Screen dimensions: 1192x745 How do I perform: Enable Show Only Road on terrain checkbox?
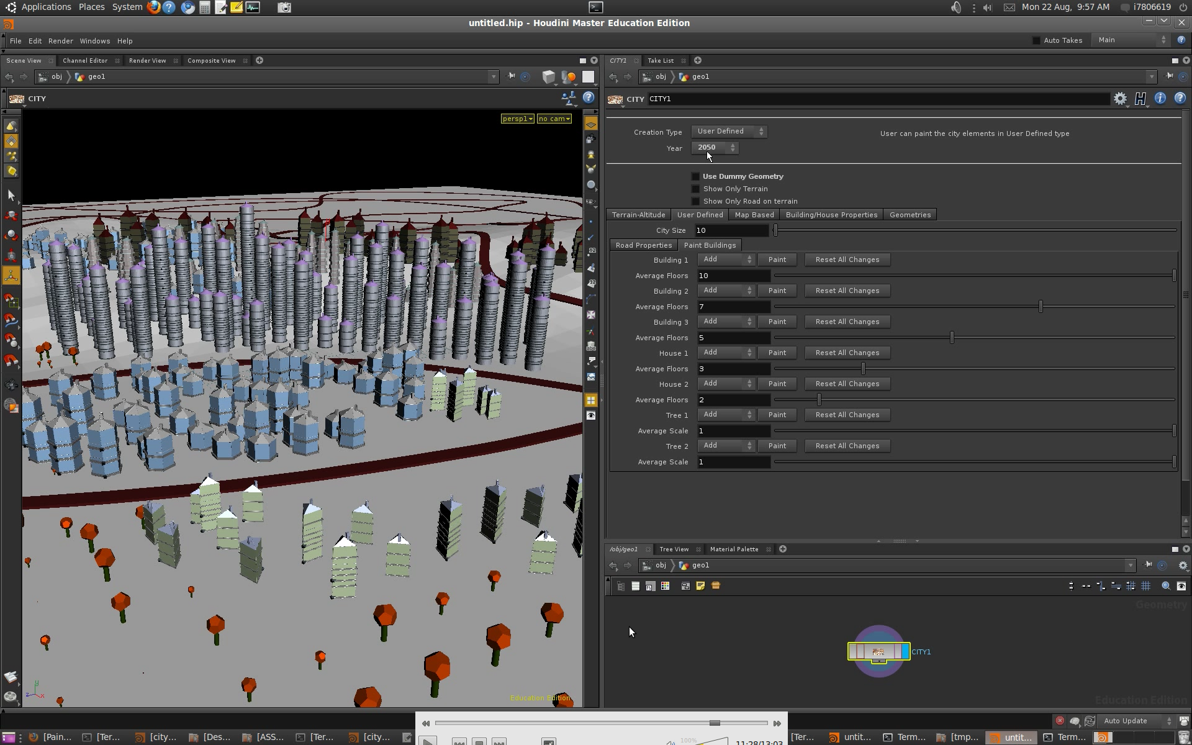(x=695, y=201)
